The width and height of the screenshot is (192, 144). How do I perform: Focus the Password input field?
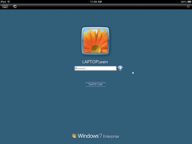(x=96, y=68)
